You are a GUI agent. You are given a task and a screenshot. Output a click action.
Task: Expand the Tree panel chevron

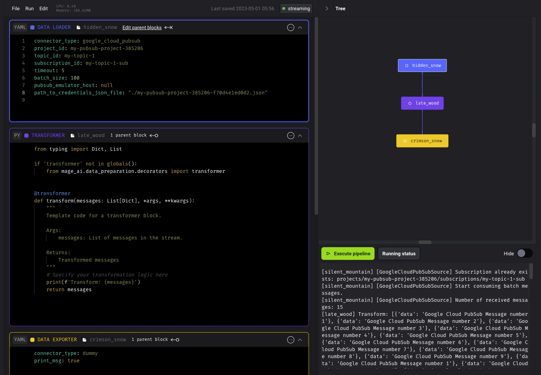point(327,8)
